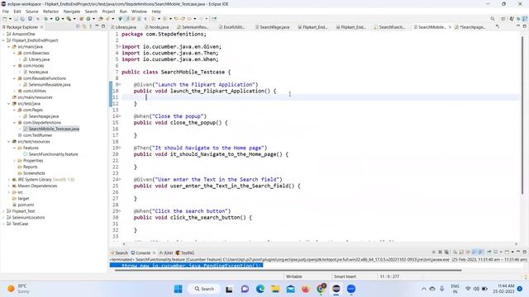529x297 pixels.
Task: Open the Run dropdown arrow beside green Run
Action: tap(63, 19)
